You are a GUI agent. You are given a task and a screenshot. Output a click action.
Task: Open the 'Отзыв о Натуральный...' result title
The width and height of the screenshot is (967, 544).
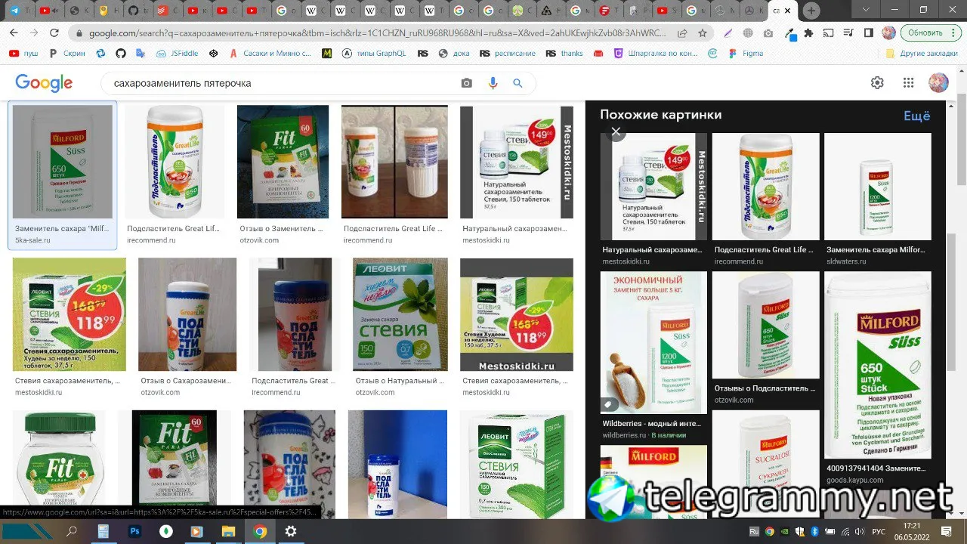400,381
